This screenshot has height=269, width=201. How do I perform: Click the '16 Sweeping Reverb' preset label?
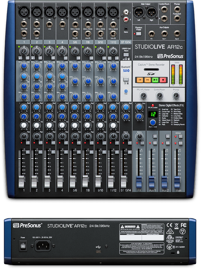click(178, 125)
